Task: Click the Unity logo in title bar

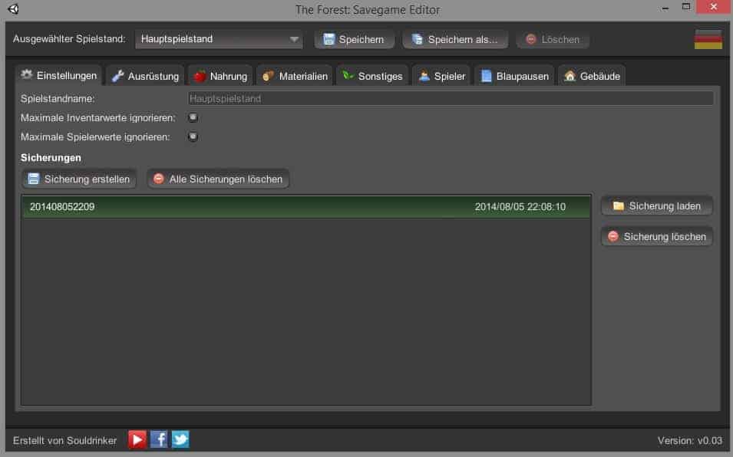Action: [13, 10]
